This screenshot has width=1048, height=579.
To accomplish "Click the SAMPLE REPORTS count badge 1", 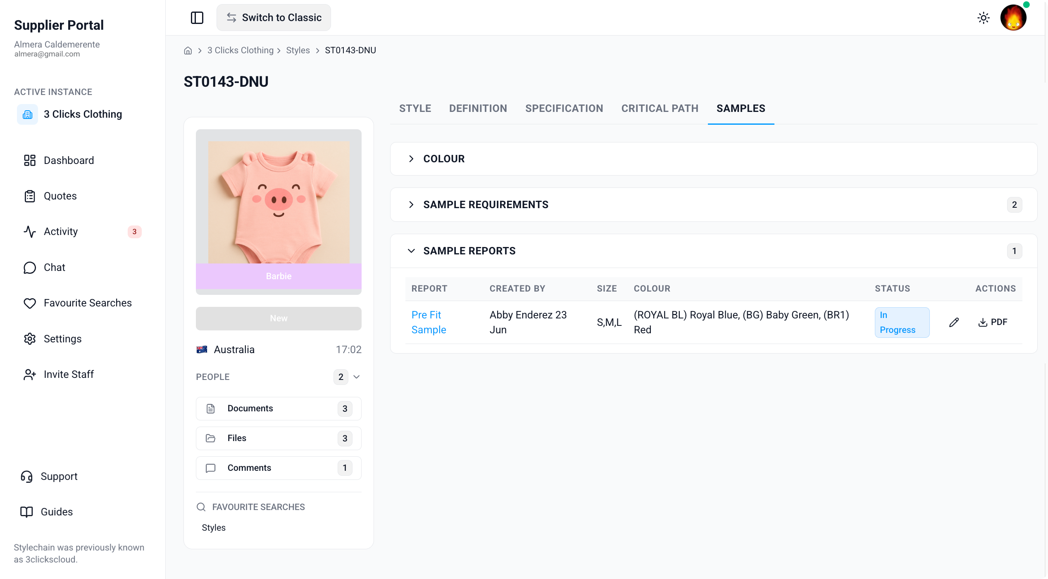I will (x=1015, y=251).
